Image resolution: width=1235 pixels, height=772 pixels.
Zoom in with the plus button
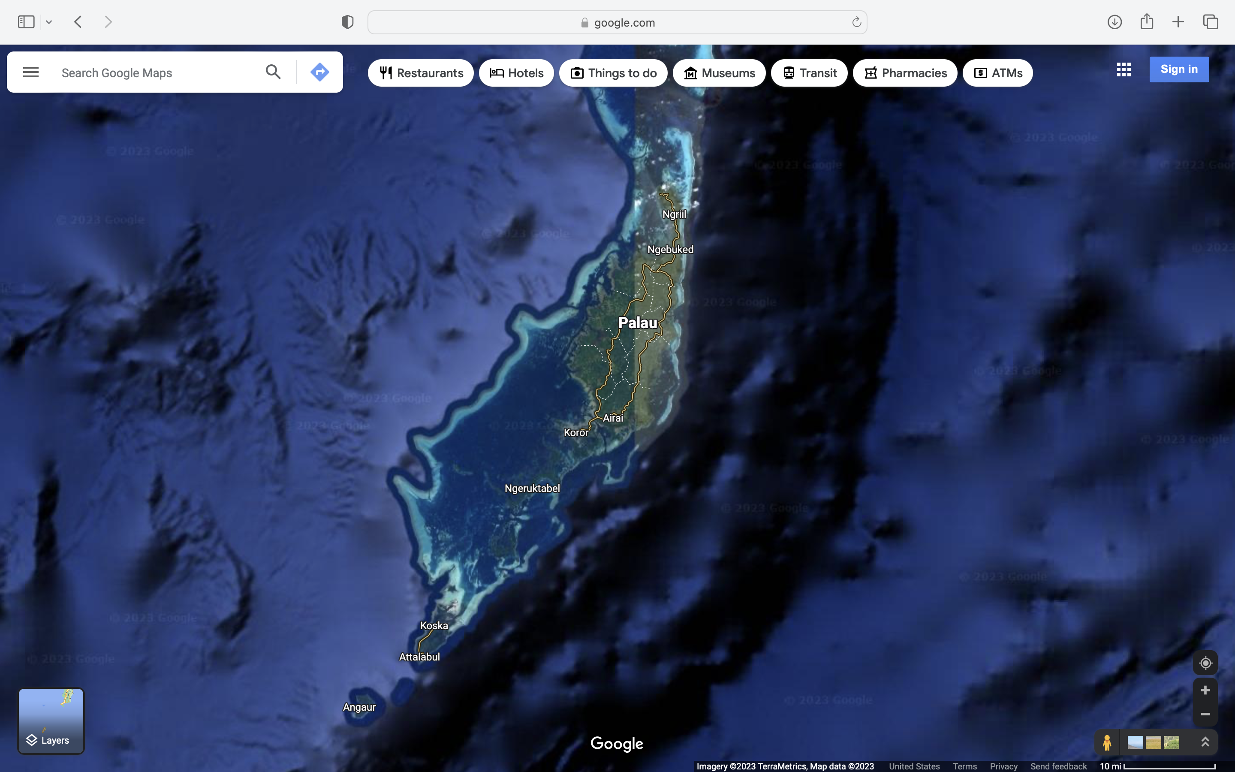tap(1205, 691)
